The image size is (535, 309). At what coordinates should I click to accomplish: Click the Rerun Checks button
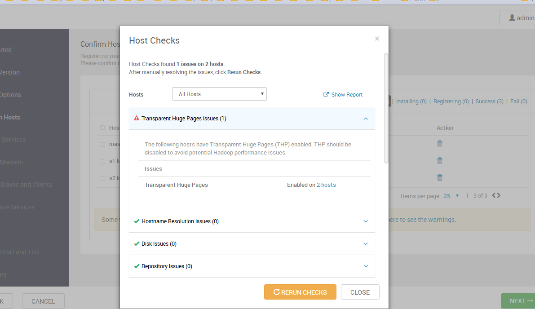(x=300, y=292)
